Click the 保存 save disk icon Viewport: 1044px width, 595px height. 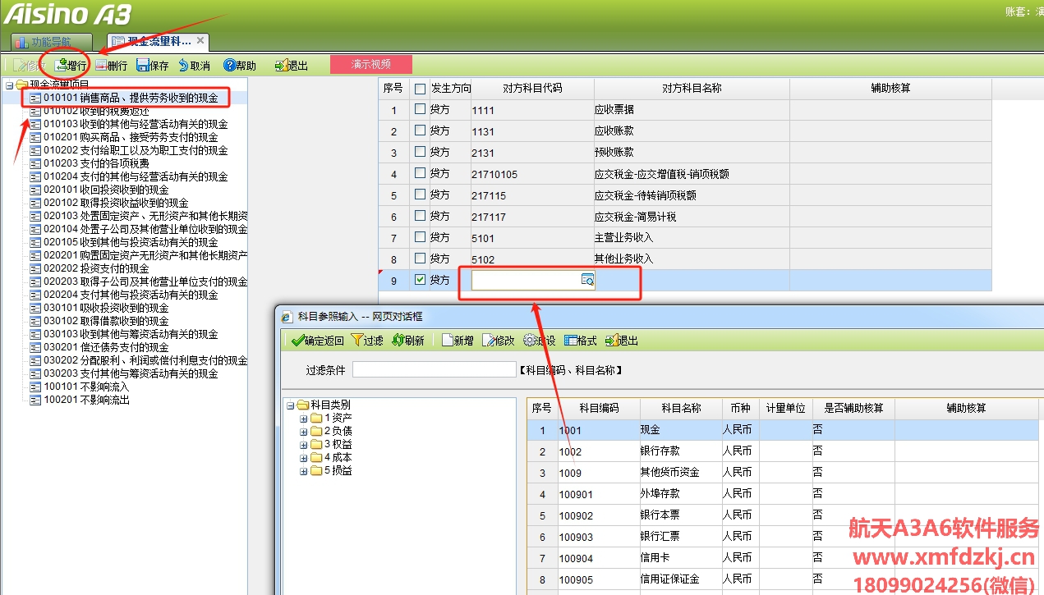pos(143,66)
